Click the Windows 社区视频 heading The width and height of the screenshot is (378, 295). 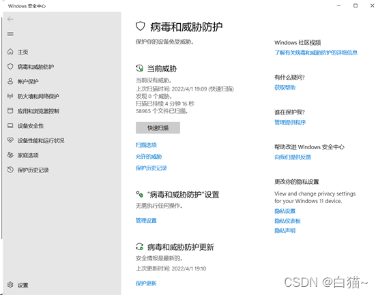coord(297,43)
